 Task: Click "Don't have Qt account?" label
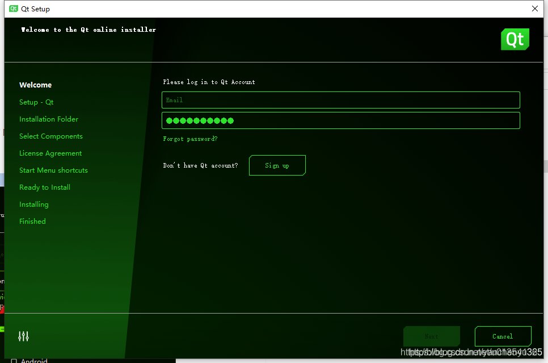(200, 165)
